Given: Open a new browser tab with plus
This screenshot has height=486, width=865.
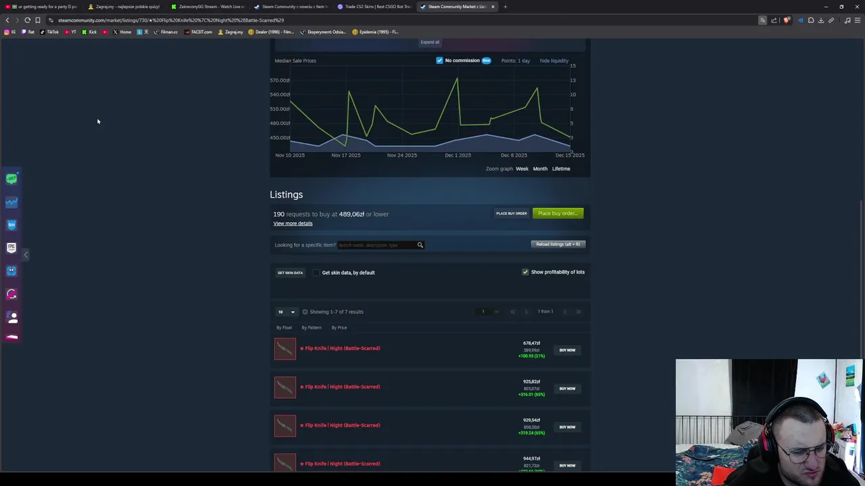Looking at the screenshot, I should [x=505, y=7].
